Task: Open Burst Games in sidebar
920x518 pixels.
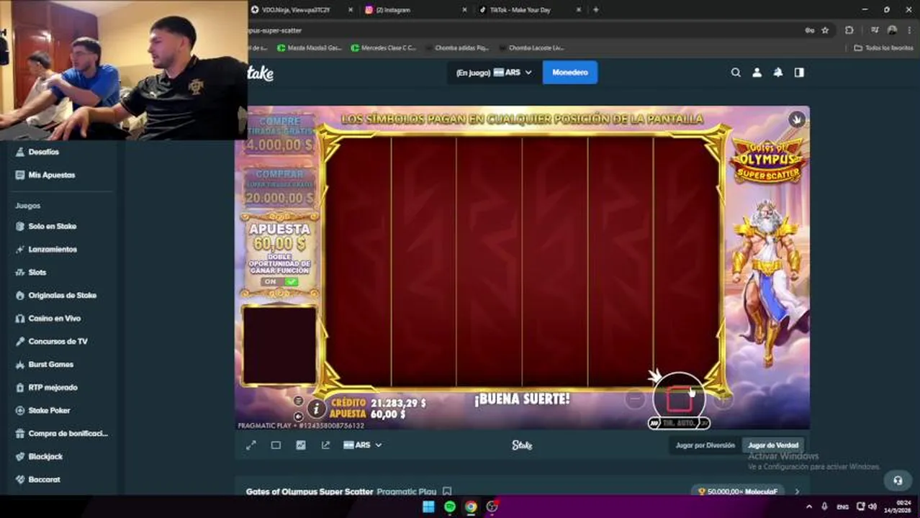Action: (x=50, y=364)
